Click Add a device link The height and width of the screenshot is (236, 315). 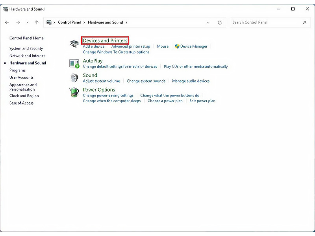coord(94,46)
